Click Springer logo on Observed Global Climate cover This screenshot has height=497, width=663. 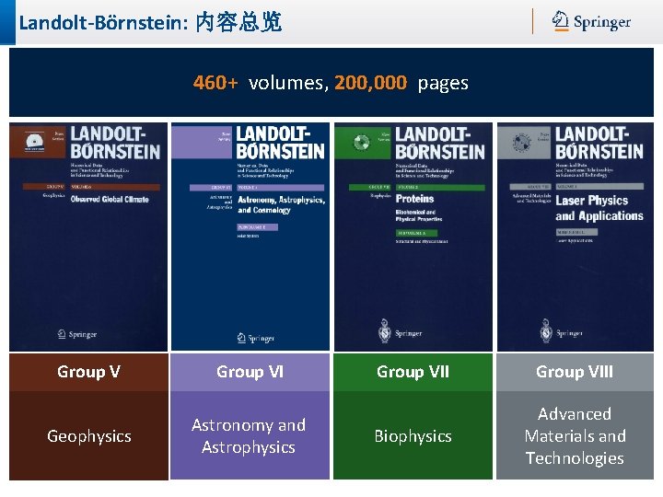point(77,334)
